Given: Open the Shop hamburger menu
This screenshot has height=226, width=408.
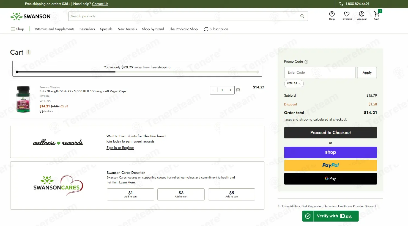Looking at the screenshot, I should tap(17, 29).
